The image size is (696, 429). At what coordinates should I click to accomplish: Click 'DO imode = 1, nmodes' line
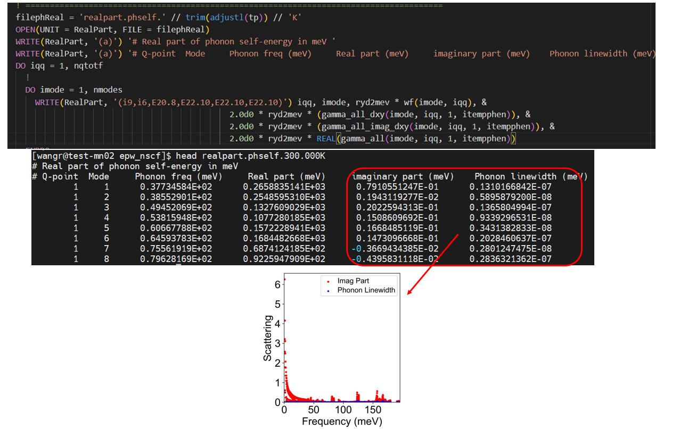click(x=73, y=90)
